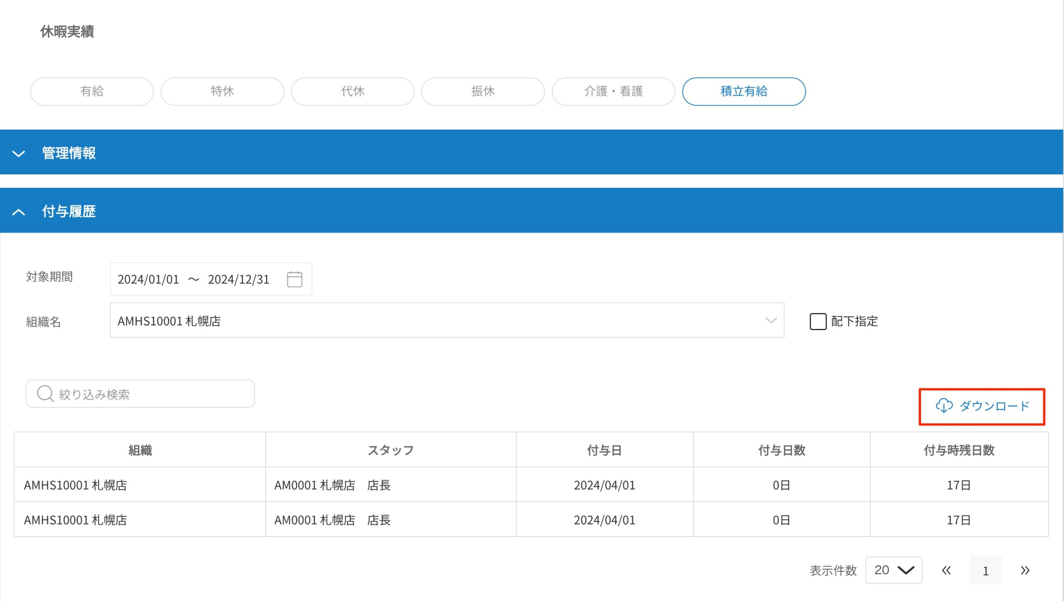Screen dimensions: 1064x601
Task: Select the active 積立有給 tab
Action: 744,91
